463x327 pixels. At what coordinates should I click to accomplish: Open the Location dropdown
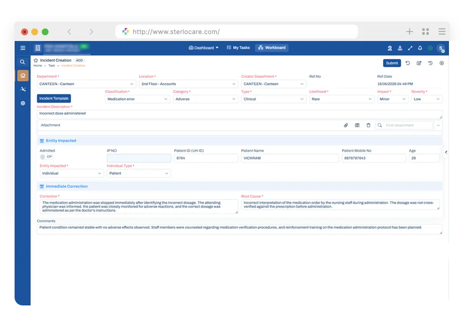pos(188,84)
